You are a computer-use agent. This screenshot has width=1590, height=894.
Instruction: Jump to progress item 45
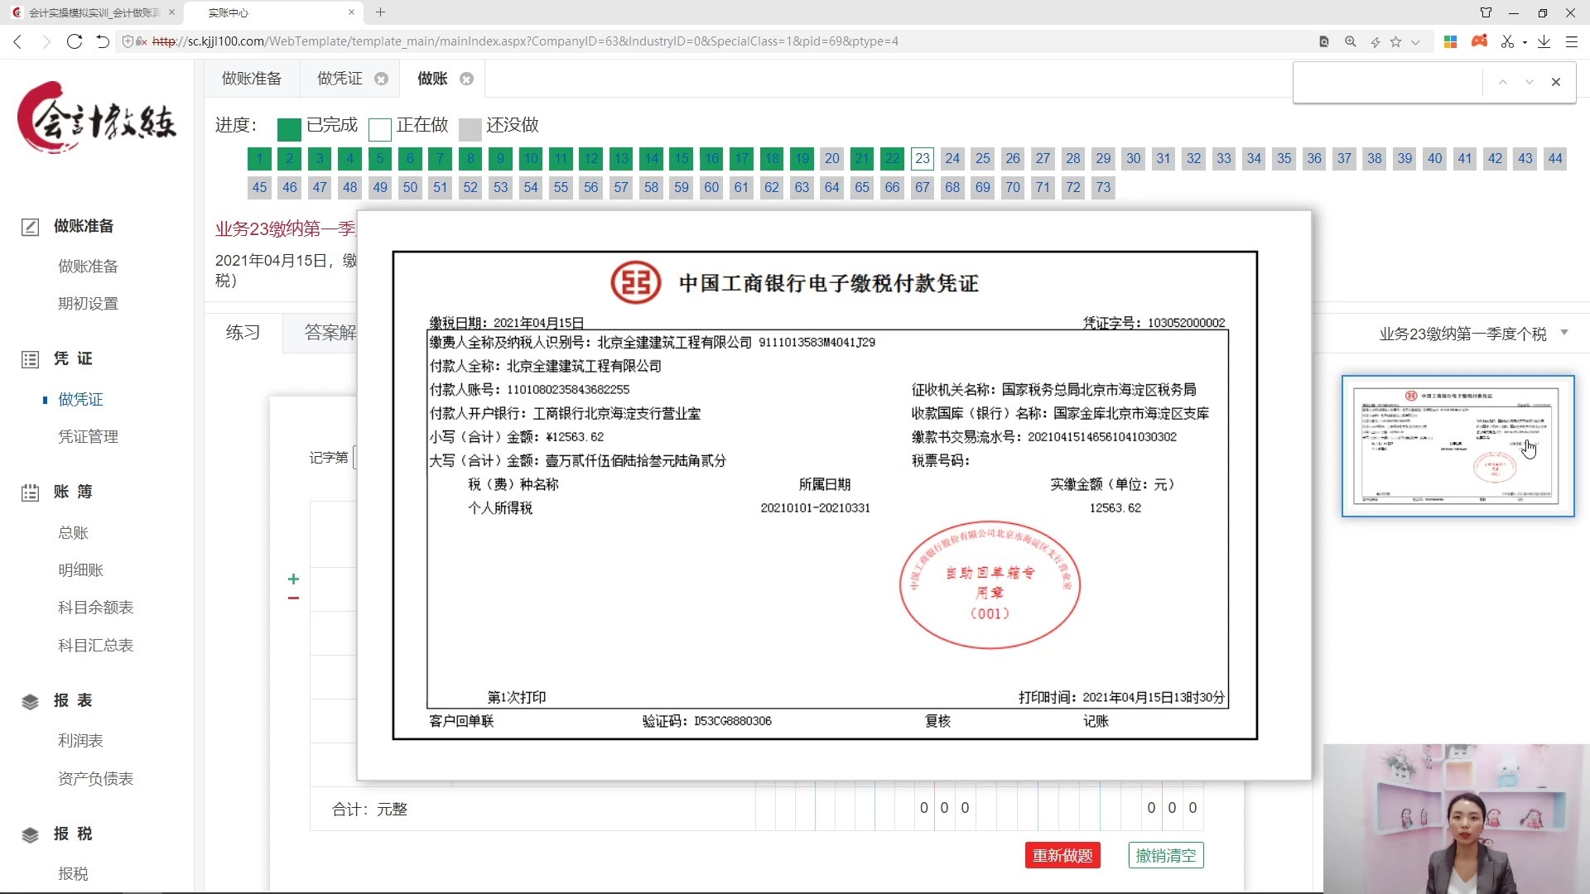pos(259,187)
